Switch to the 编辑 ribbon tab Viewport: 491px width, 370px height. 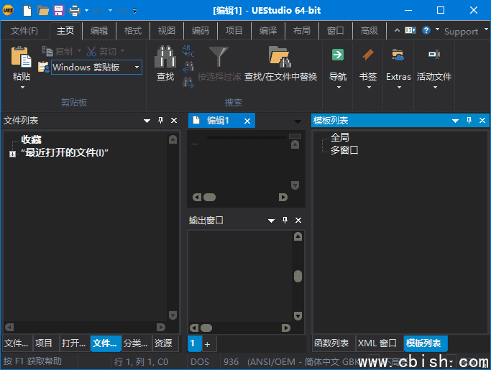(99, 31)
